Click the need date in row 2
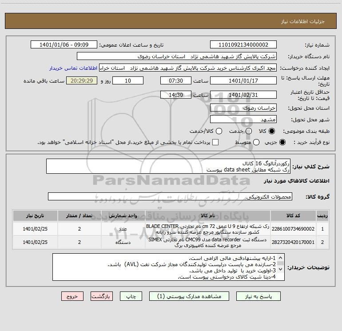342x331 pixels. click(35, 242)
